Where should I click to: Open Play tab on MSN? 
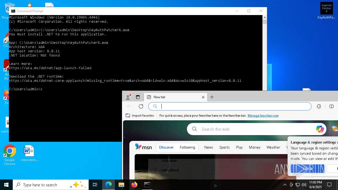pyautogui.click(x=239, y=147)
